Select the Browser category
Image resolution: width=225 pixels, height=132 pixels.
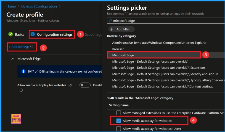pyautogui.click(x=118, y=49)
